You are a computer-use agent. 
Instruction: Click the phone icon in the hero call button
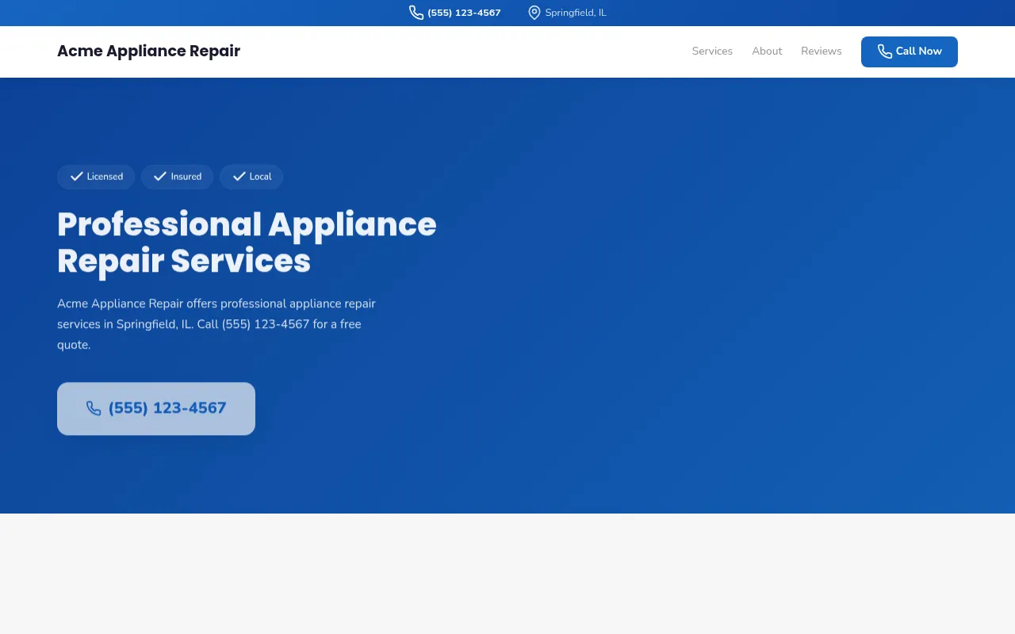click(x=94, y=408)
